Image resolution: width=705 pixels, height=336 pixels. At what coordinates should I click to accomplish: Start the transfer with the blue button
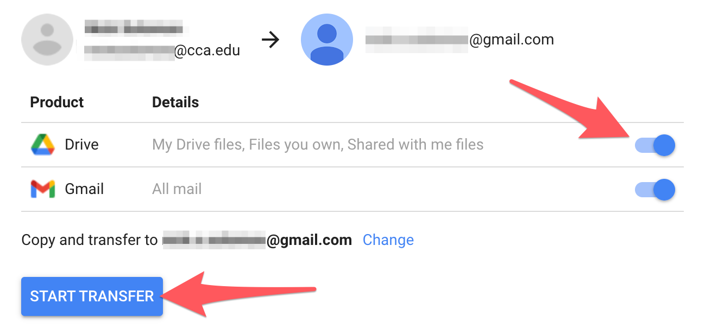[x=92, y=296]
